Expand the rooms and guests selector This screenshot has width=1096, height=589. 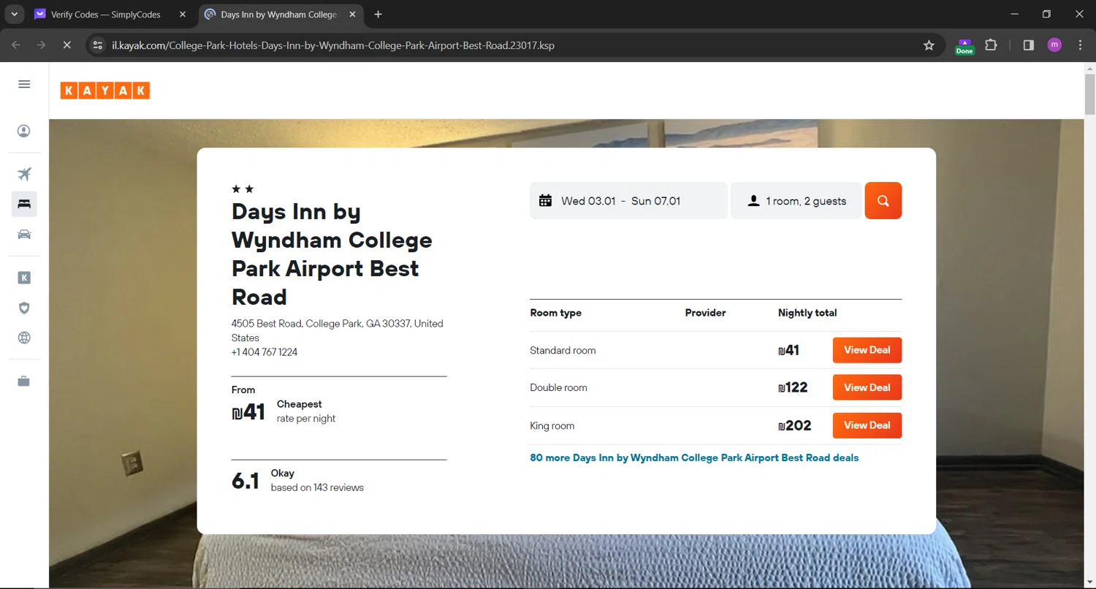796,201
